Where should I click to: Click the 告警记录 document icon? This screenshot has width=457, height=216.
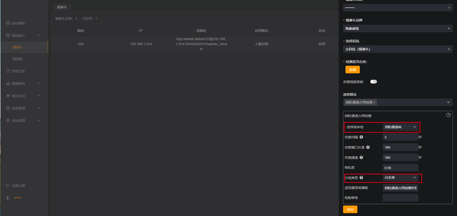8,71
